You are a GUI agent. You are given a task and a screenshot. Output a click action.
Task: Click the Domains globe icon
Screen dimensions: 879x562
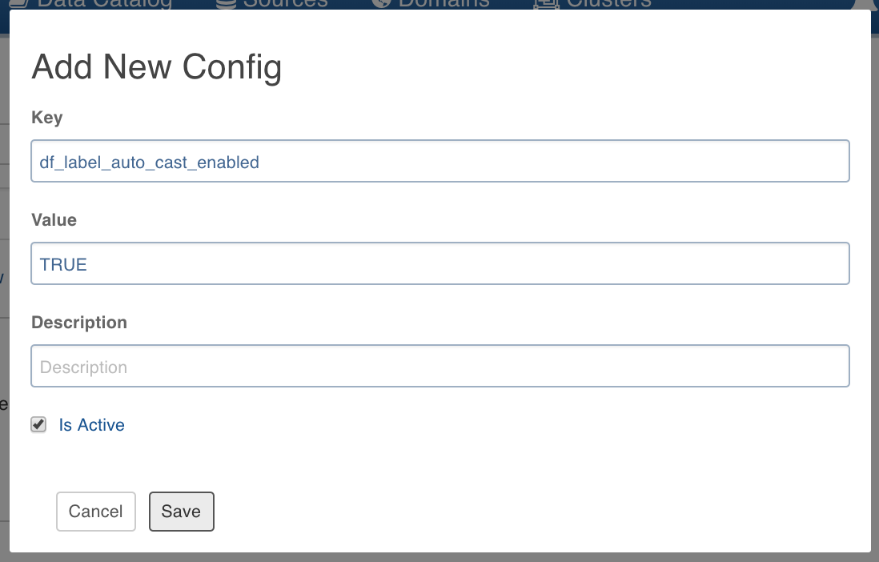point(381,4)
